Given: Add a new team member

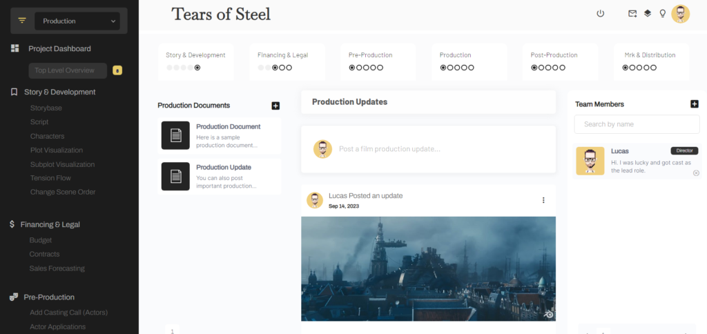Looking at the screenshot, I should click(x=695, y=104).
